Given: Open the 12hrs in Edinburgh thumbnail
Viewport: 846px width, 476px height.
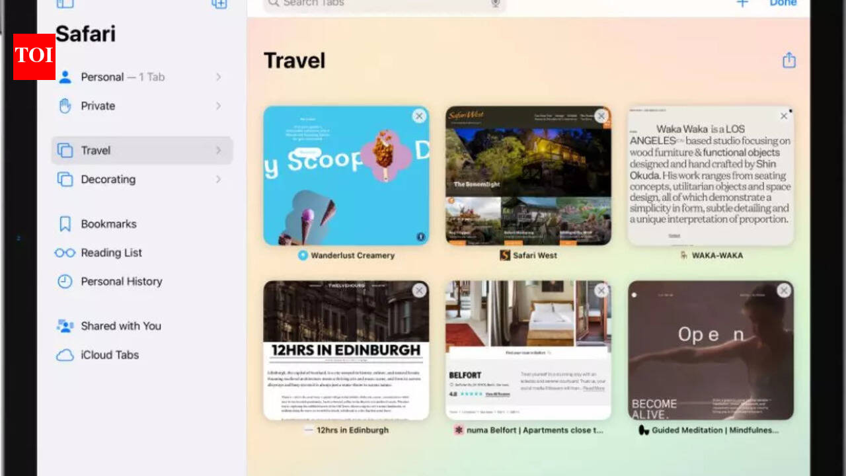Looking at the screenshot, I should click(346, 350).
